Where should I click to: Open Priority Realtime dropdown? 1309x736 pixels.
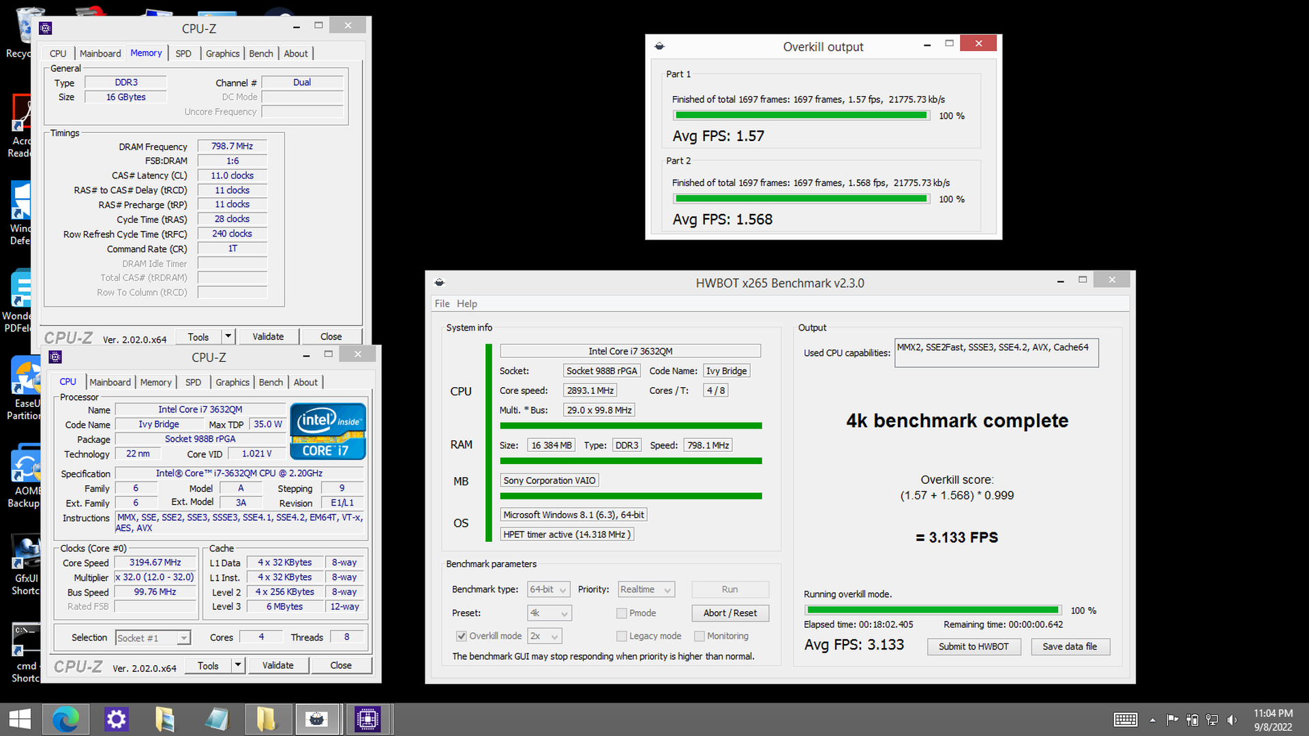pos(646,589)
